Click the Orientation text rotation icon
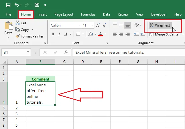The height and width of the screenshot is (129, 185). [x=137, y=25]
